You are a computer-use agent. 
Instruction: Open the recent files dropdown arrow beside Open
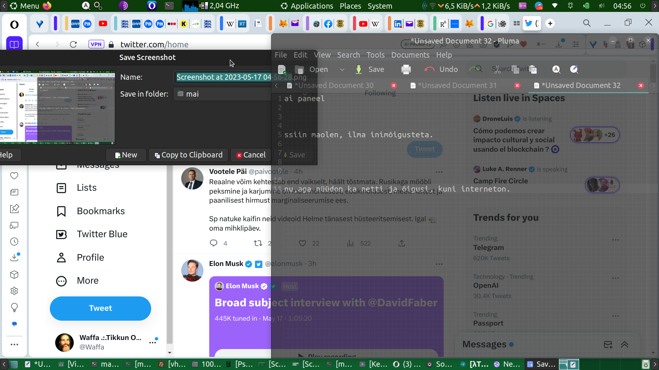[x=342, y=69]
